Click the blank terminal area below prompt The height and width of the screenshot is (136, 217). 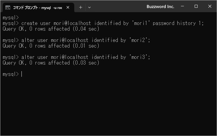pos(108,107)
